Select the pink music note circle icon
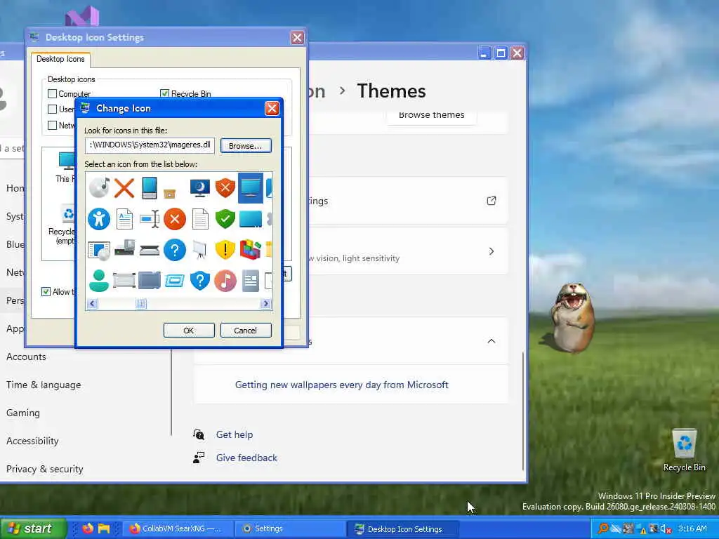The width and height of the screenshot is (719, 539). (x=225, y=281)
